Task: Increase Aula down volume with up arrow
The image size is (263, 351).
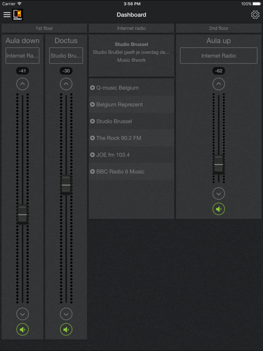Action: [x=22, y=84]
